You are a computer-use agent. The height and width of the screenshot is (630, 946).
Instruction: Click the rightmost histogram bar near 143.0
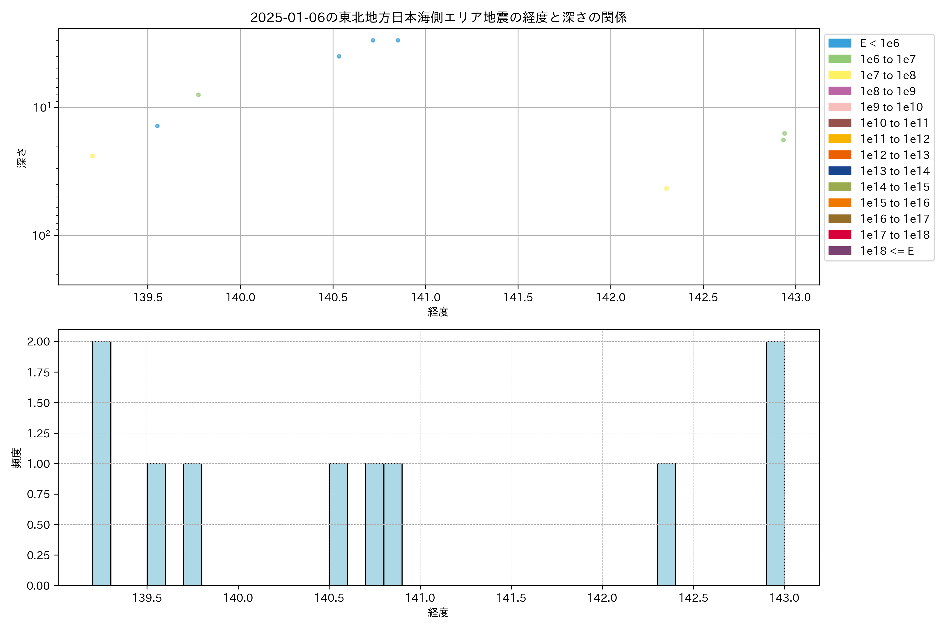[x=775, y=463]
